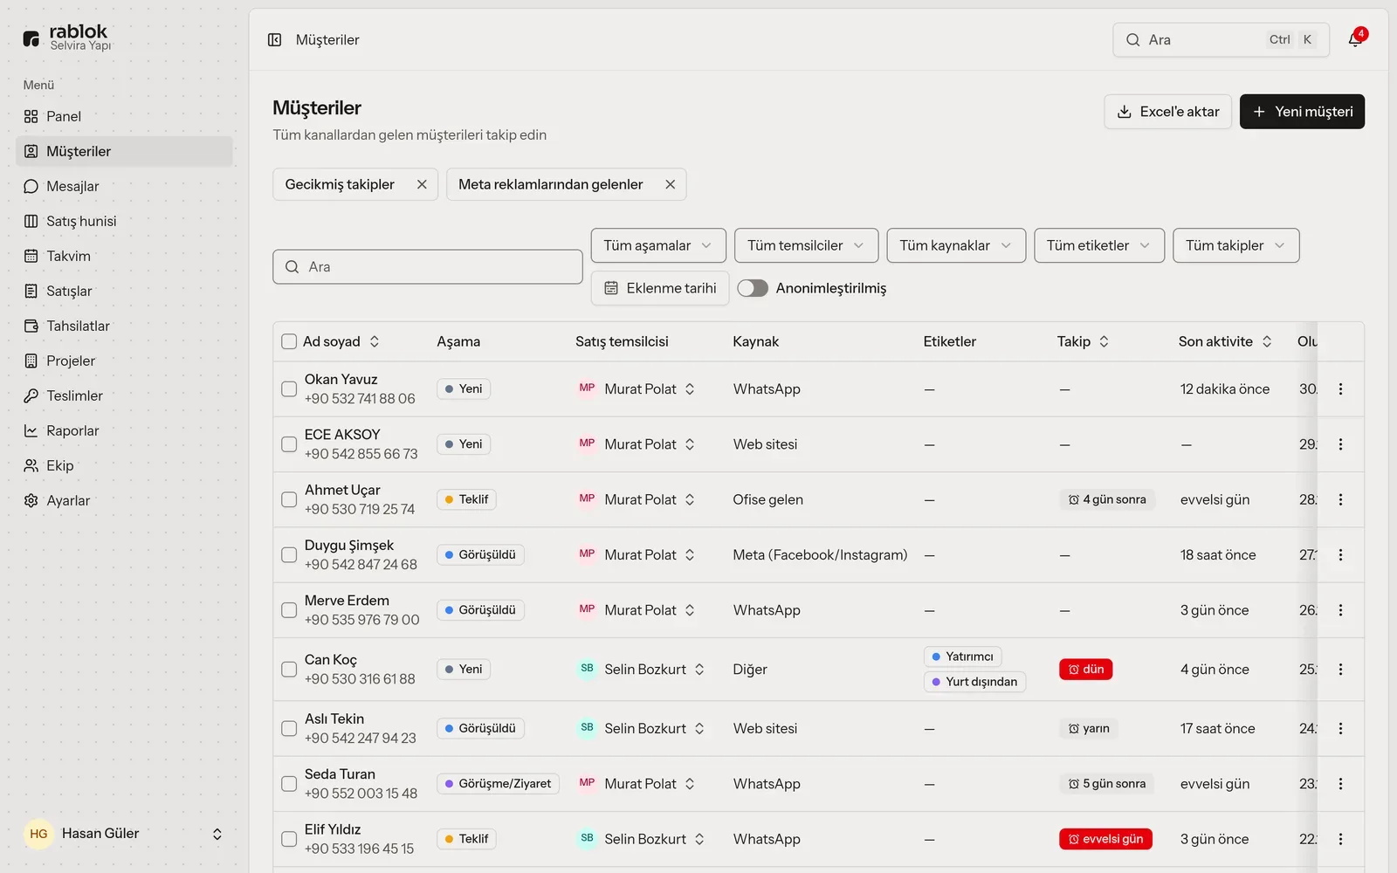Click the 4 gün sonra reminder badge
This screenshot has height=873, width=1397.
1107,499
